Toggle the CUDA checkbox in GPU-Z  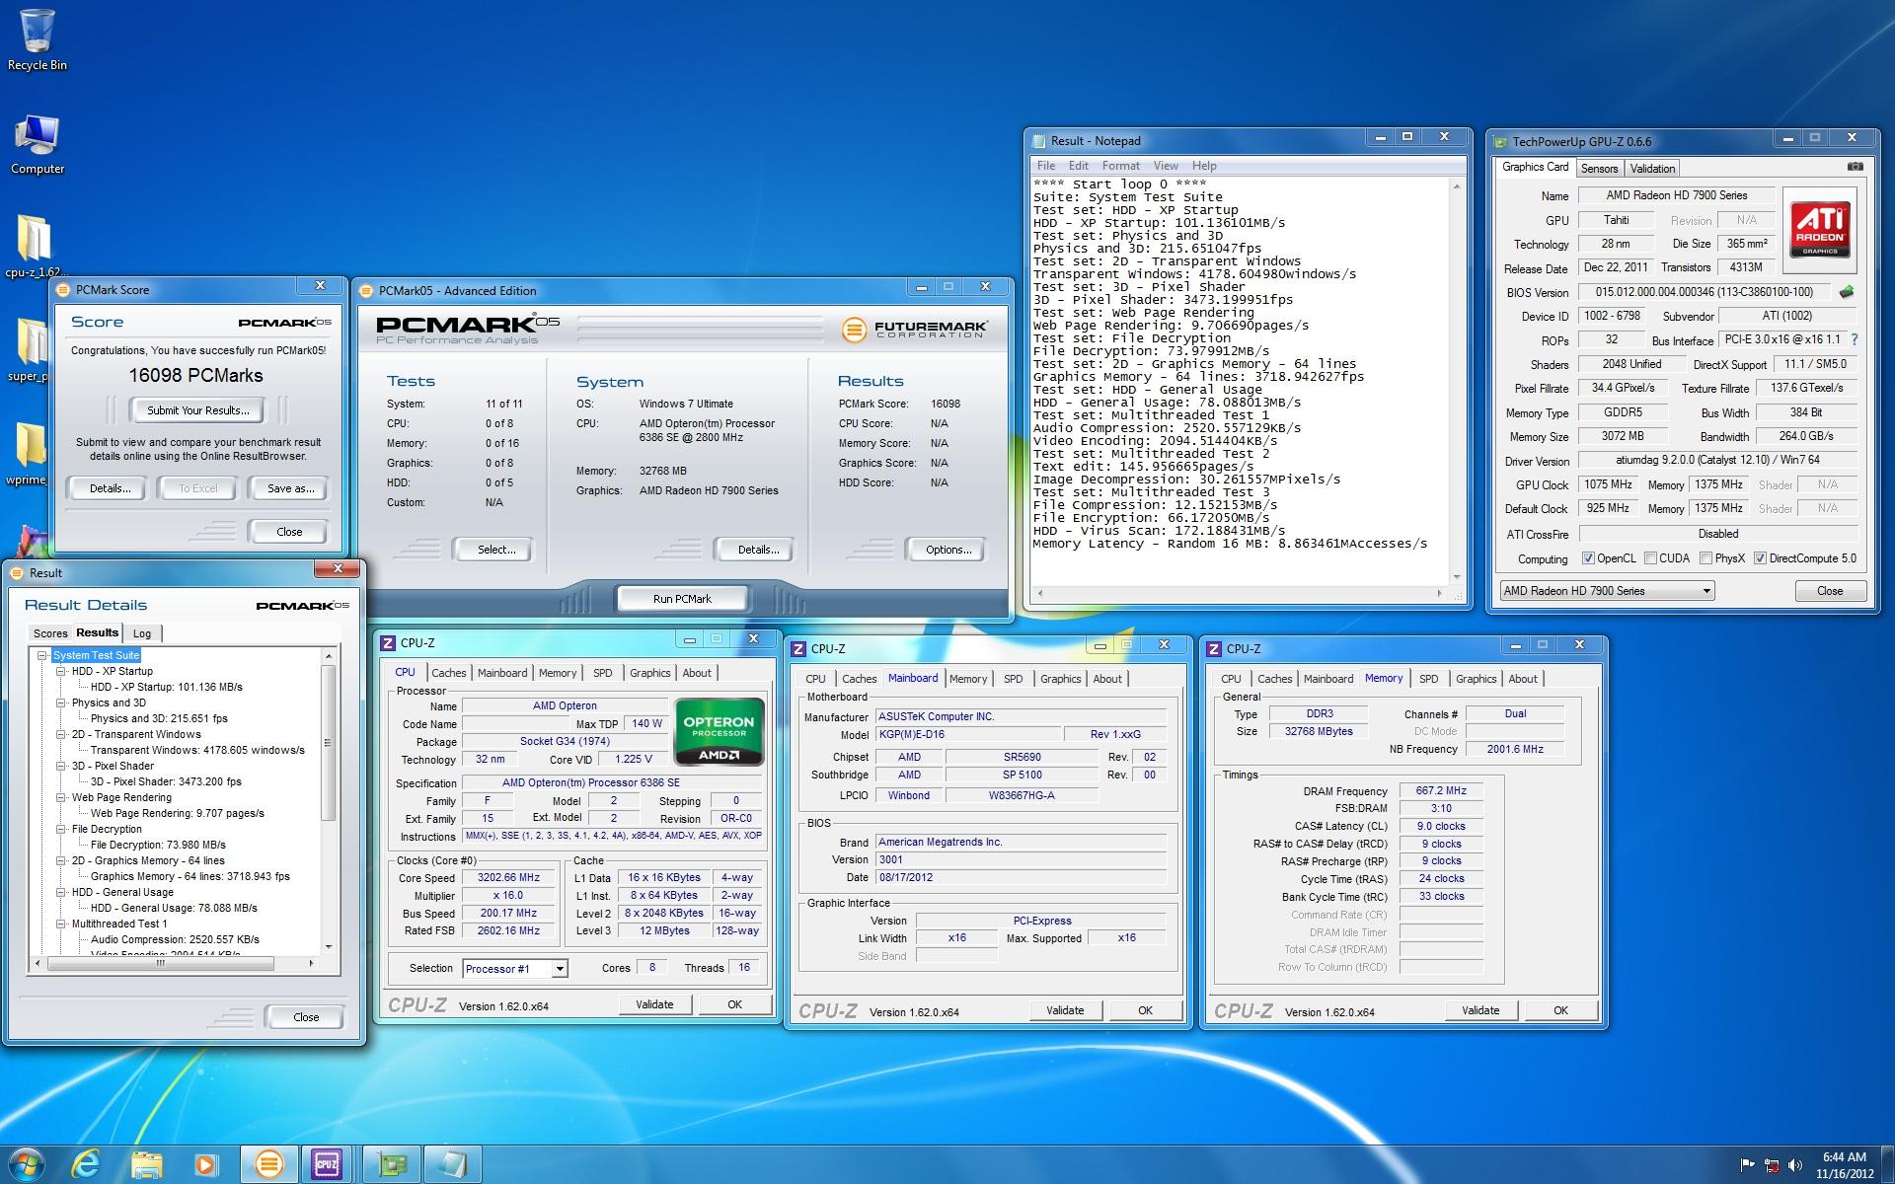coord(1650,558)
